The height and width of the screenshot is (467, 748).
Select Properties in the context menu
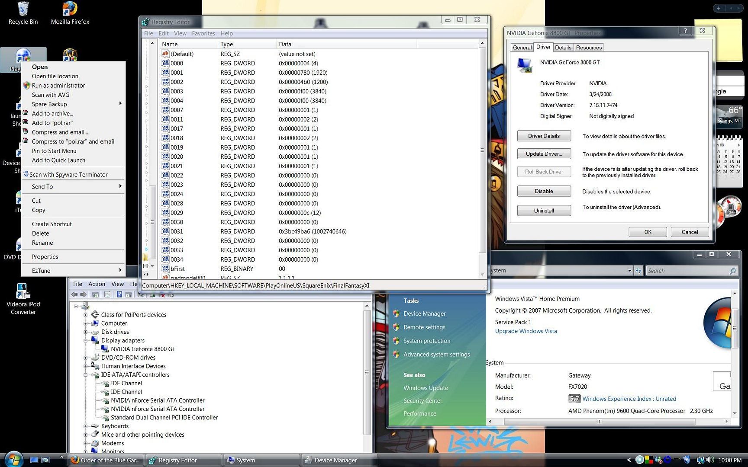[73, 257]
